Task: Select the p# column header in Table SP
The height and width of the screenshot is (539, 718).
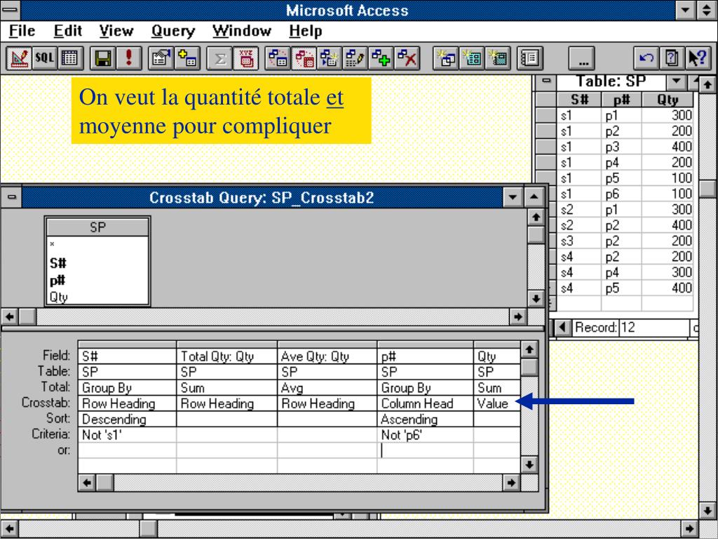Action: click(x=621, y=100)
